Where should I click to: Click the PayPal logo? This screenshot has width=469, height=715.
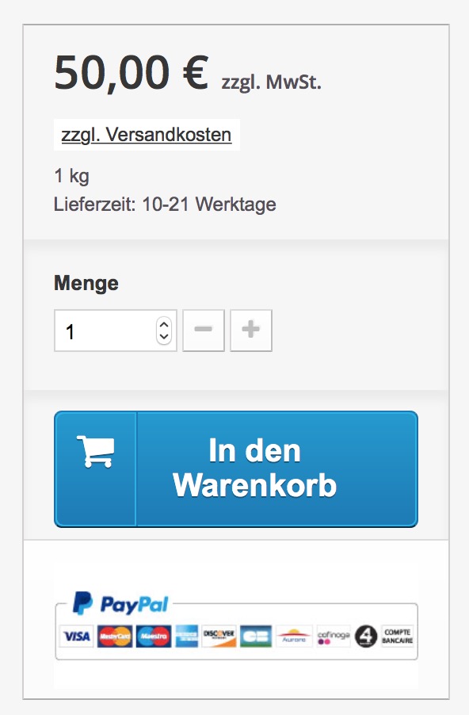pos(120,604)
